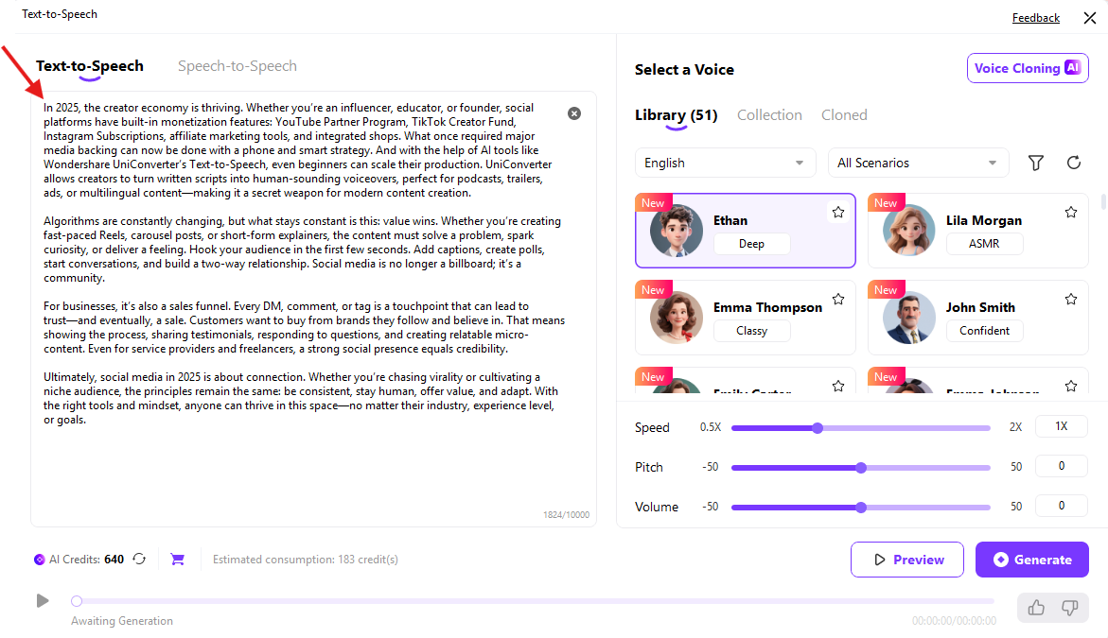1108x638 pixels.
Task: Switch to Text-to-Speech tab
Action: click(90, 65)
